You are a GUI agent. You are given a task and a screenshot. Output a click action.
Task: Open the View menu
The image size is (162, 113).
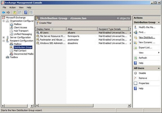pyautogui.click(x=21, y=8)
